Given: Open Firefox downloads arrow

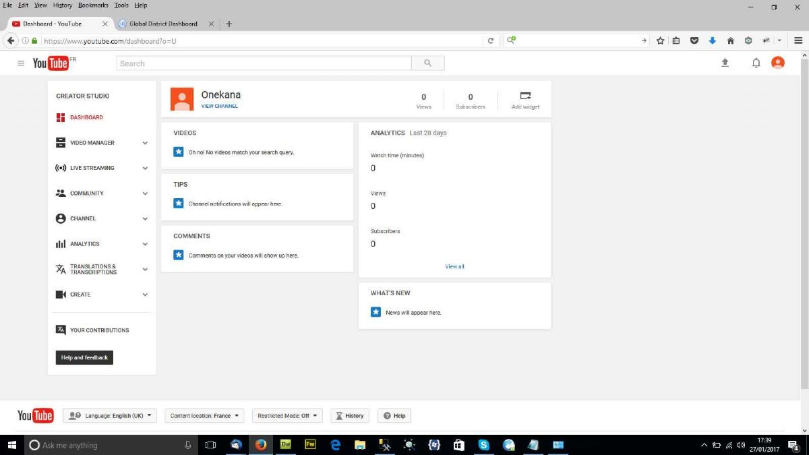Looking at the screenshot, I should click(713, 40).
